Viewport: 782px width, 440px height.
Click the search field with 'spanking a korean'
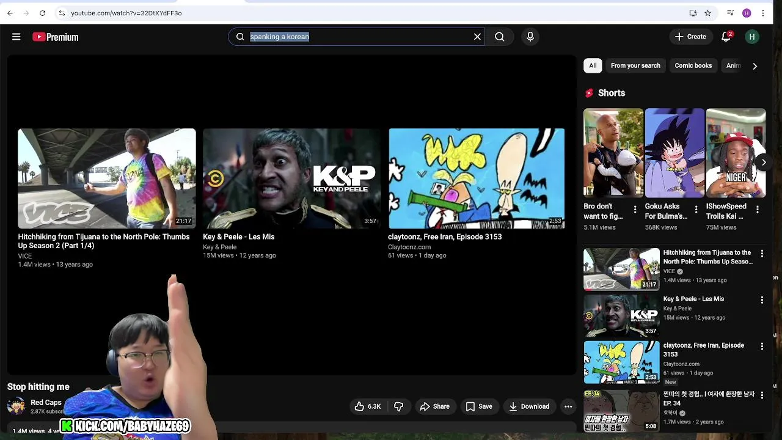[356, 37]
